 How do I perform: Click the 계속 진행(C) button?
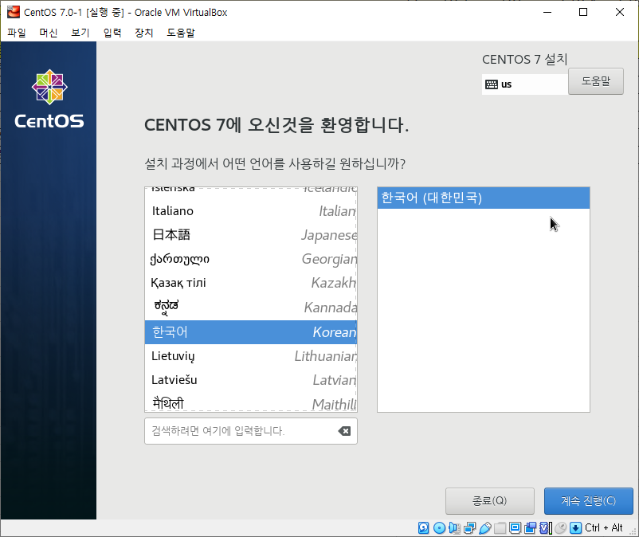[x=589, y=500]
